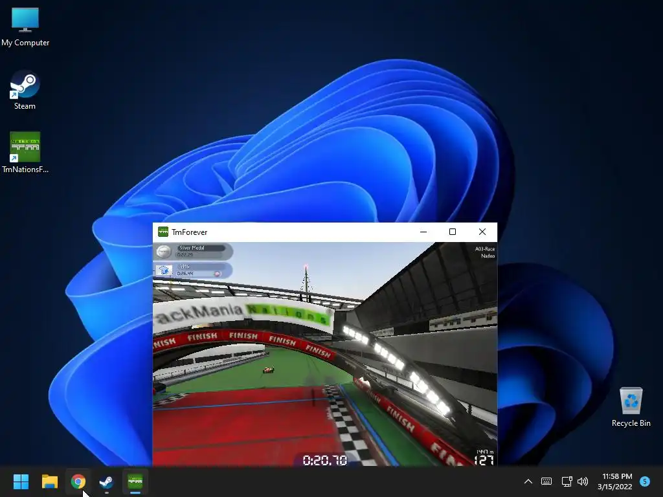Maximize the TmForever window
The width and height of the screenshot is (663, 497).
453,232
